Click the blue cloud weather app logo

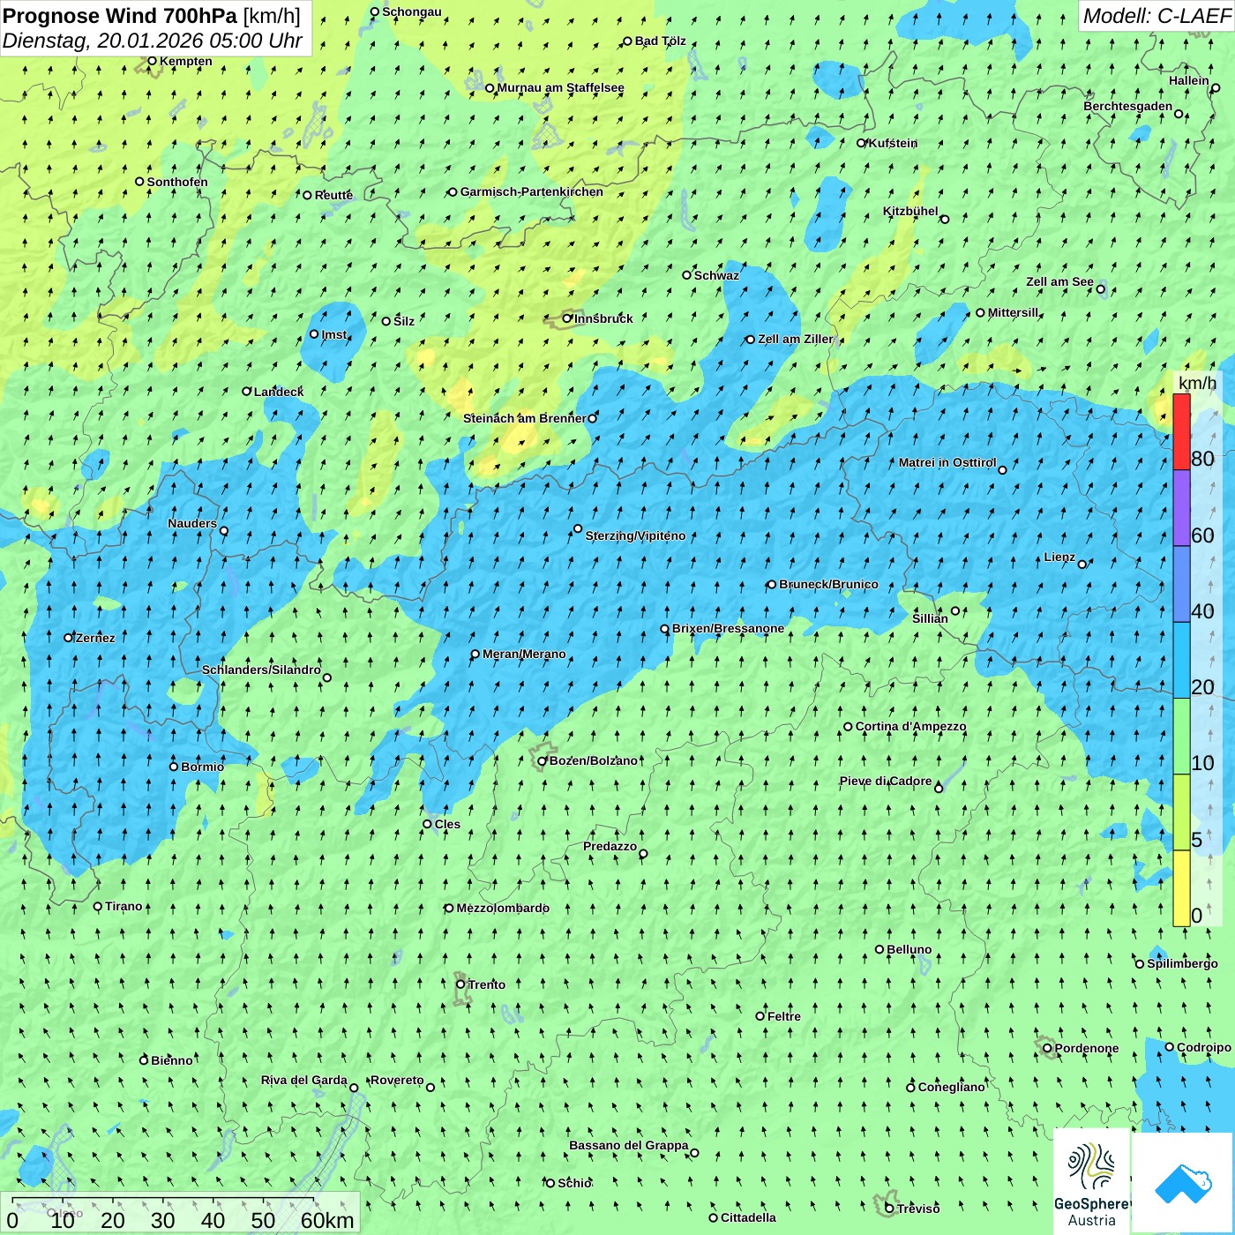(x=1183, y=1183)
